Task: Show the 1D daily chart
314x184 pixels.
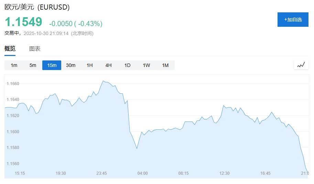Action: coord(127,65)
